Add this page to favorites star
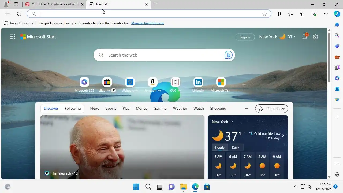343x193 pixels. pyautogui.click(x=264, y=14)
